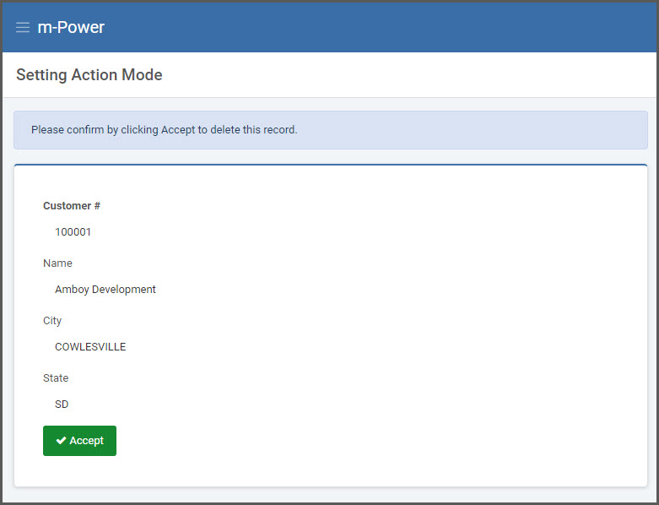Click the green Accept button
The width and height of the screenshot is (659, 505).
(x=79, y=441)
